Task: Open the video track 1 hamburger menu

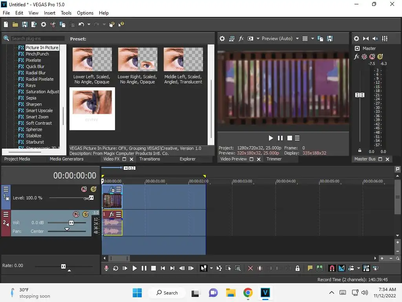Action: coord(6,189)
